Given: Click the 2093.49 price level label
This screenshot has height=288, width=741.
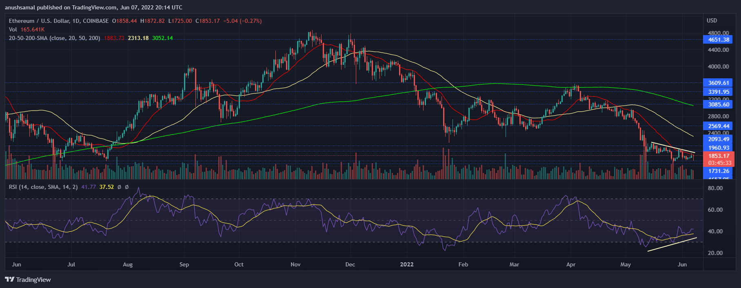Looking at the screenshot, I should [718, 140].
